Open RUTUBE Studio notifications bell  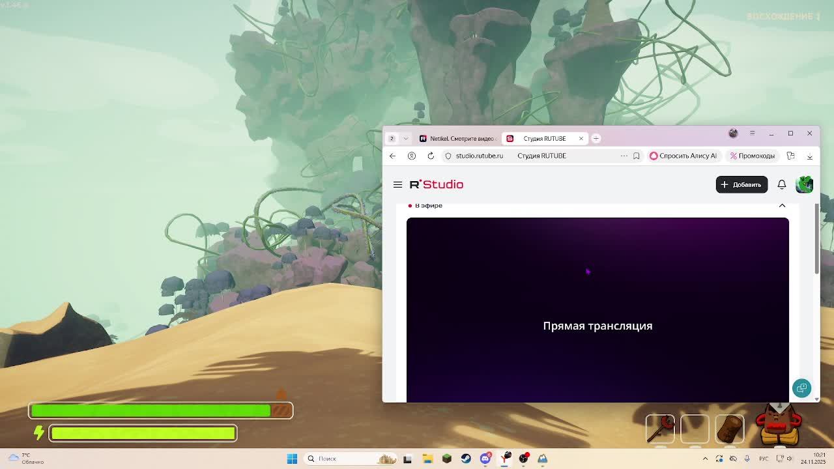pyautogui.click(x=782, y=184)
